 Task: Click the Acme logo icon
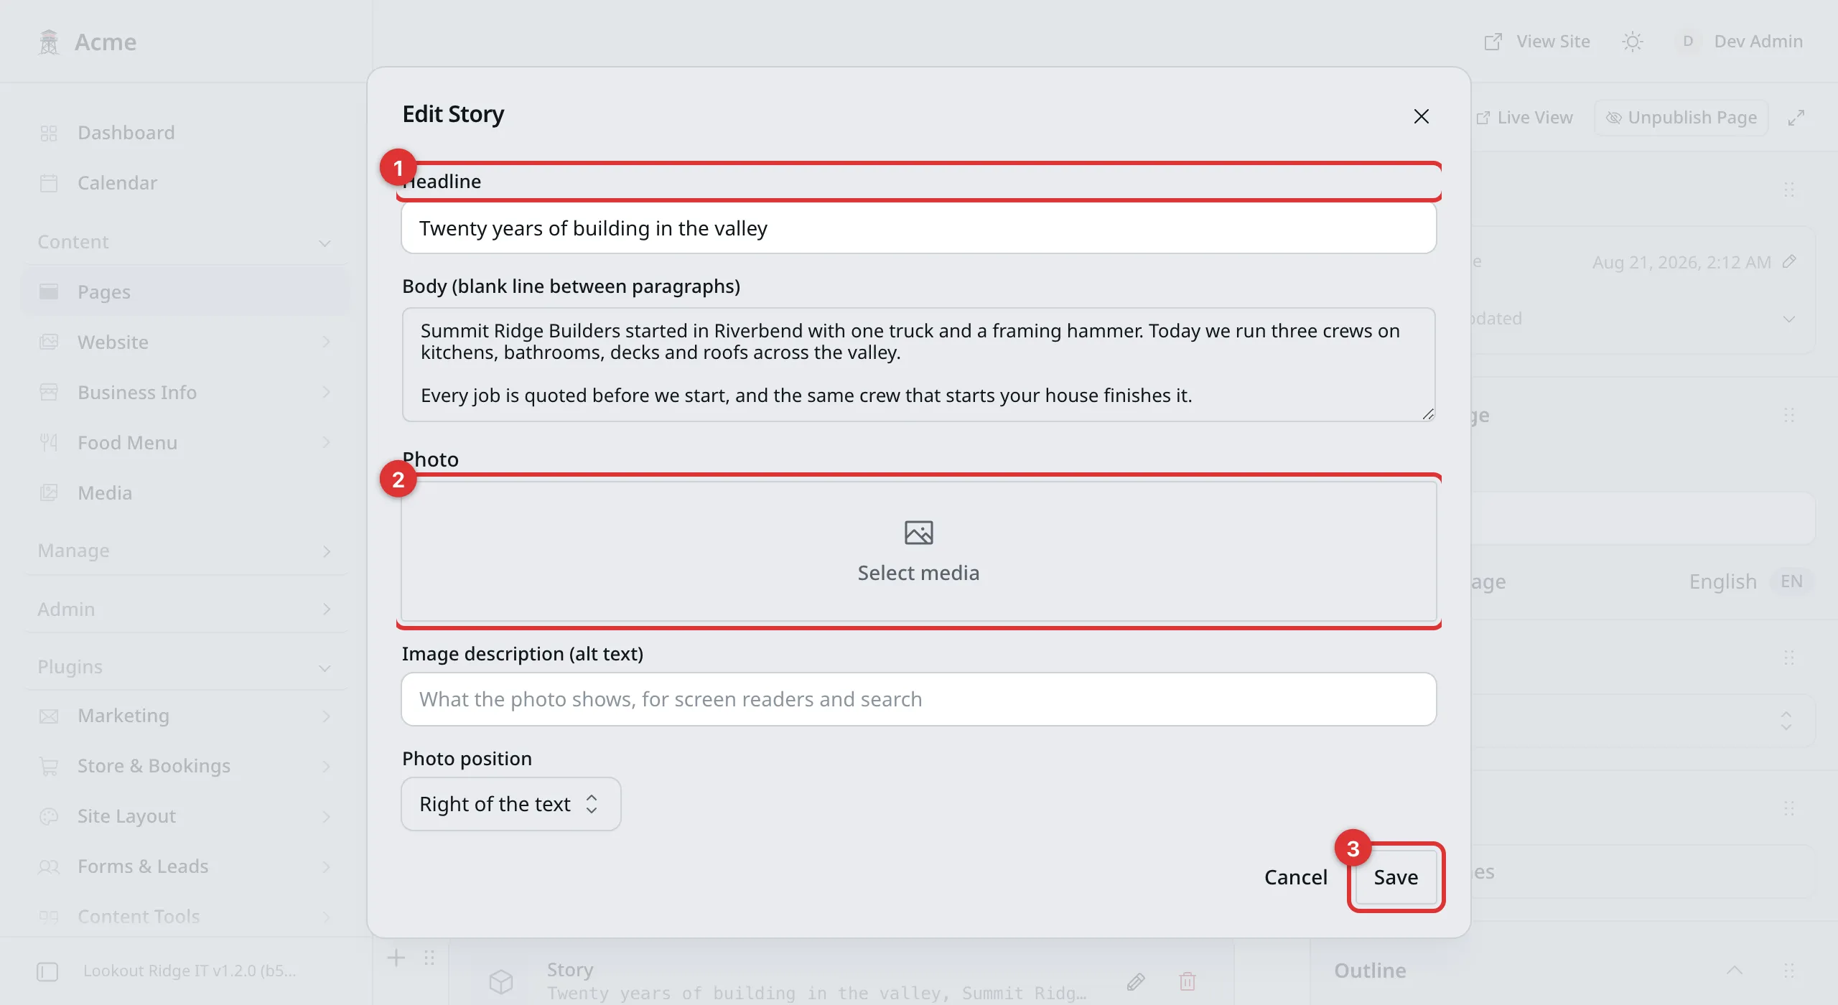click(49, 42)
